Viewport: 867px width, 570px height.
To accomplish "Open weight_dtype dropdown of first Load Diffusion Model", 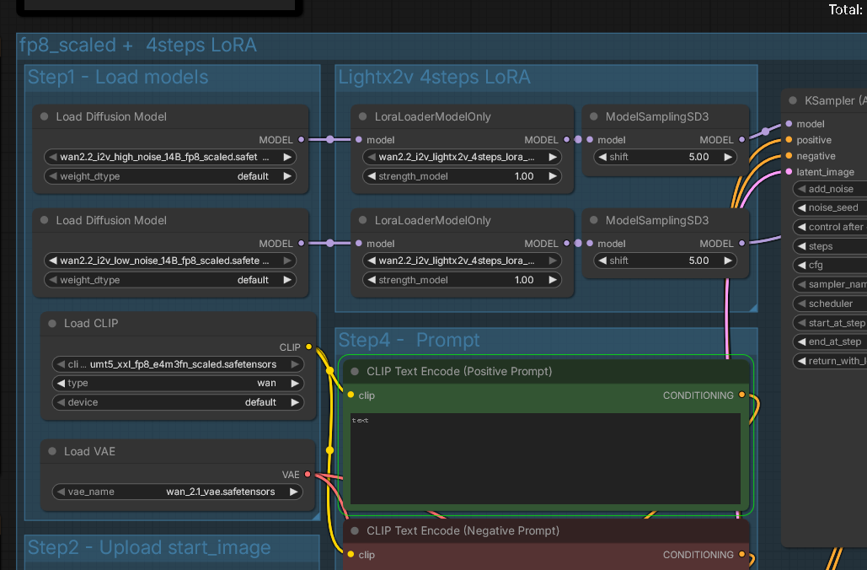I will 169,176.
